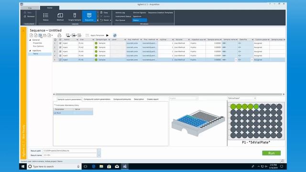The image size is (306, 172).
Task: Click the Result path input field
Action: 70,151
